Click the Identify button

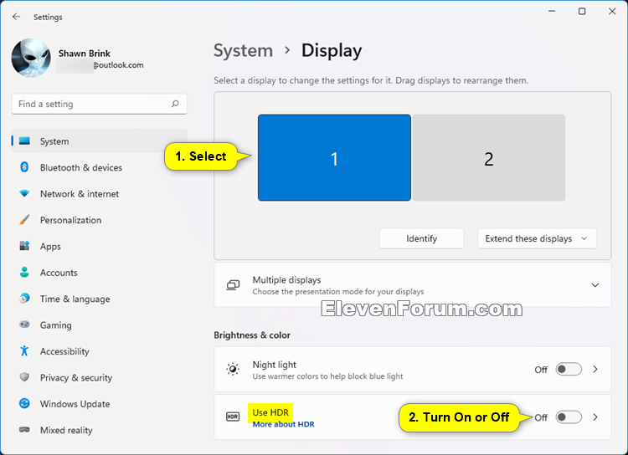[421, 238]
